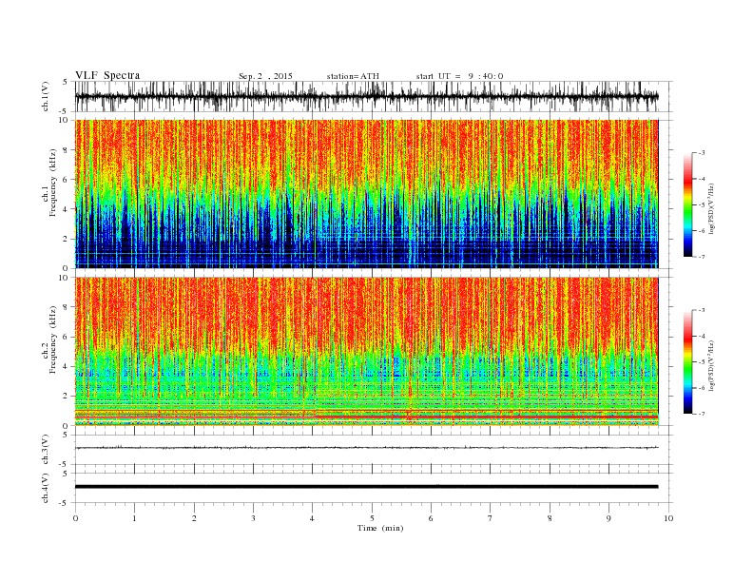Click the 'VLF Spectra' plot title

[107, 75]
